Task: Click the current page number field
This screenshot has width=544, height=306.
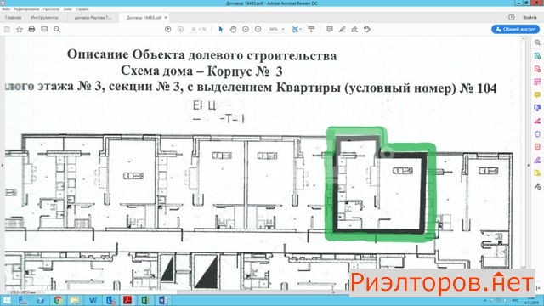Action: [x=194, y=30]
